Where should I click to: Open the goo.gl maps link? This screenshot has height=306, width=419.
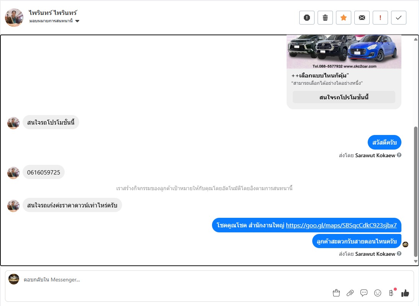341,225
